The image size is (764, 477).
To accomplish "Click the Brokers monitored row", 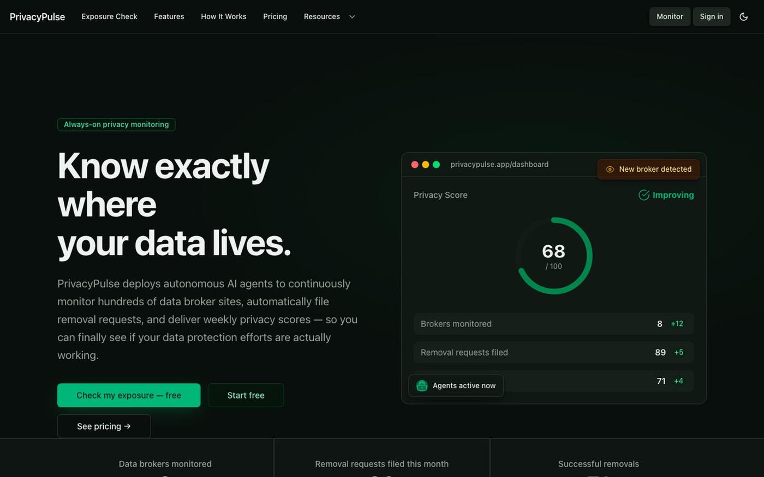I will click(x=553, y=324).
